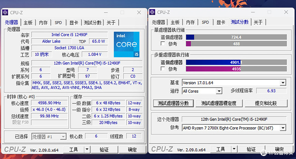Click the single-thread 724.4 score bar

pyautogui.click(x=236, y=37)
